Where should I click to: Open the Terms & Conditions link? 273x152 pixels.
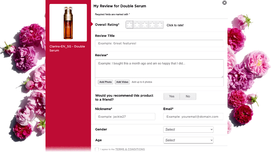pos(130,150)
